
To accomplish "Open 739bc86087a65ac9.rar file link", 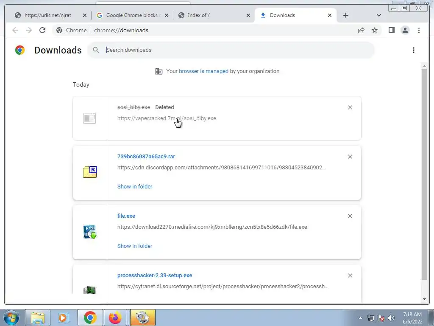I will click(146, 157).
